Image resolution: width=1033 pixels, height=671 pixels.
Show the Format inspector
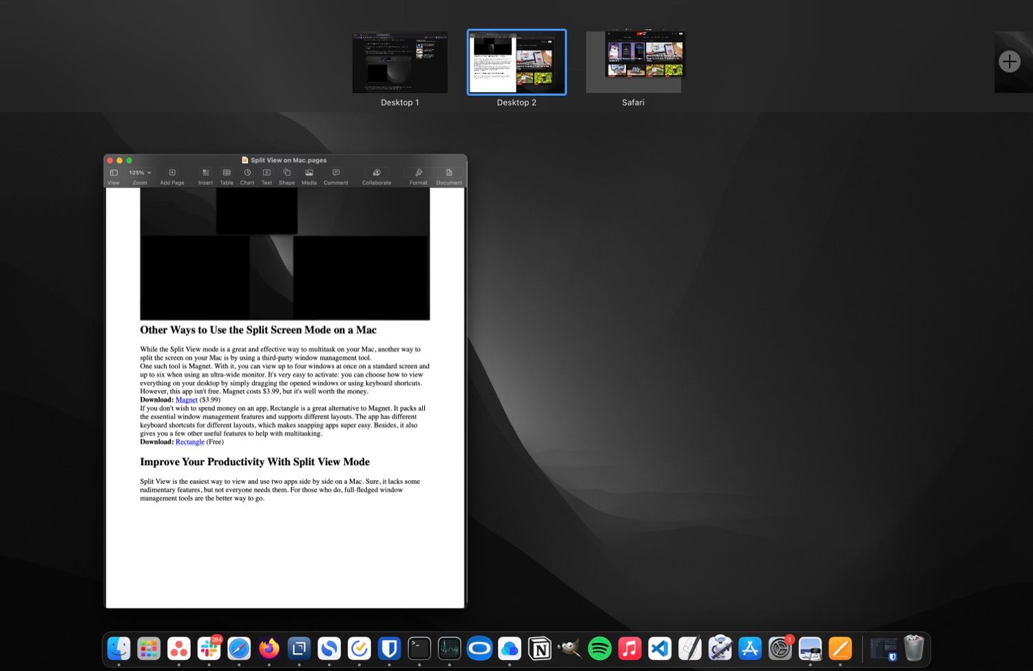[418, 174]
